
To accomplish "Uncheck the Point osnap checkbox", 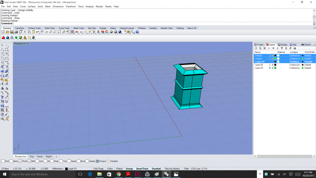I will click(20, 161).
